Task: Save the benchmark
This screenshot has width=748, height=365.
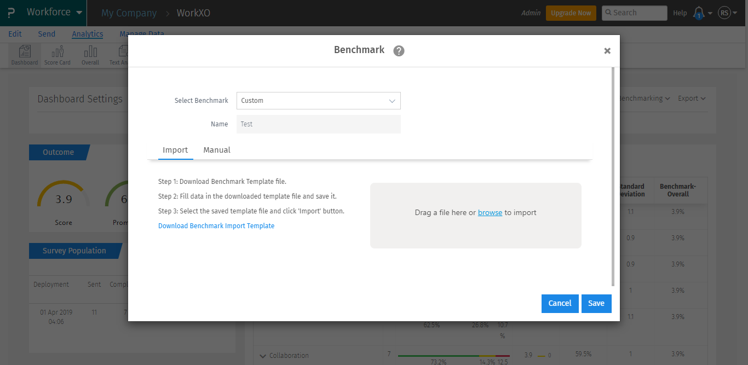Action: 596,303
